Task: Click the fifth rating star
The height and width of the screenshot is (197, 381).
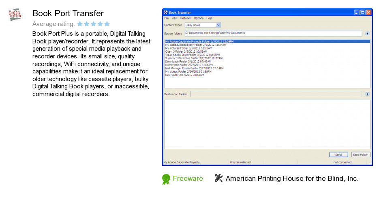Action: point(107,24)
